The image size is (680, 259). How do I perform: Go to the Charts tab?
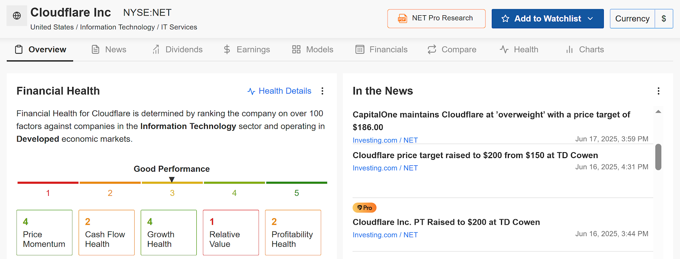click(x=584, y=50)
